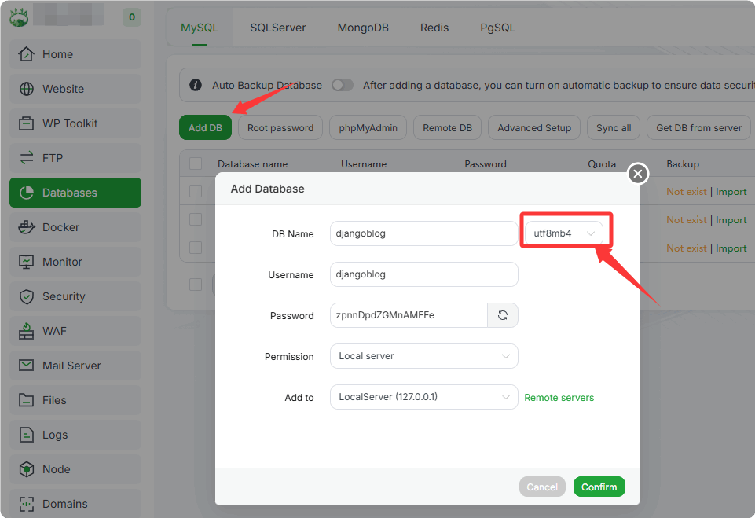Switch to the Redis tab
The image size is (755, 518).
(434, 28)
